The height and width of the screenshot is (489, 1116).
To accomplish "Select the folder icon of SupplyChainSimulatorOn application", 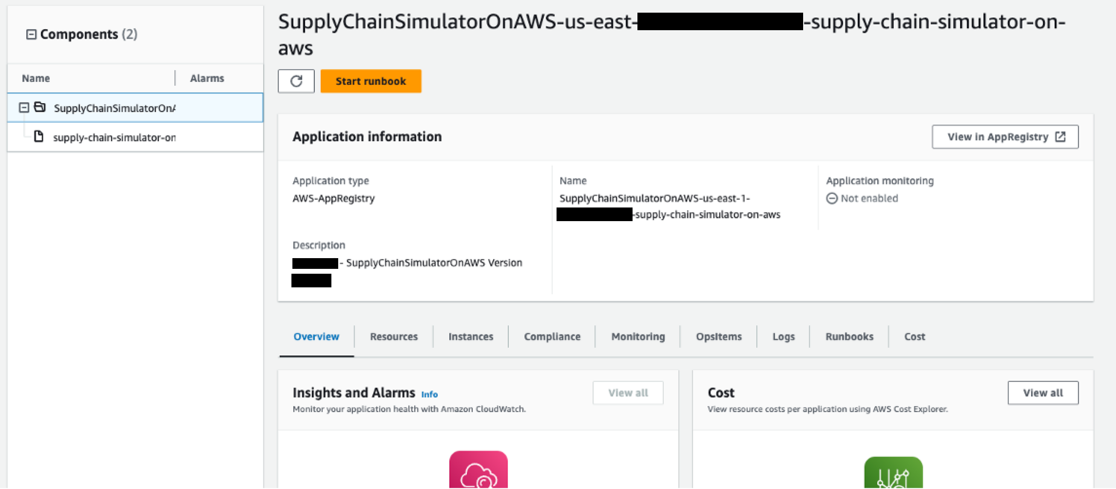I will pyautogui.click(x=40, y=107).
